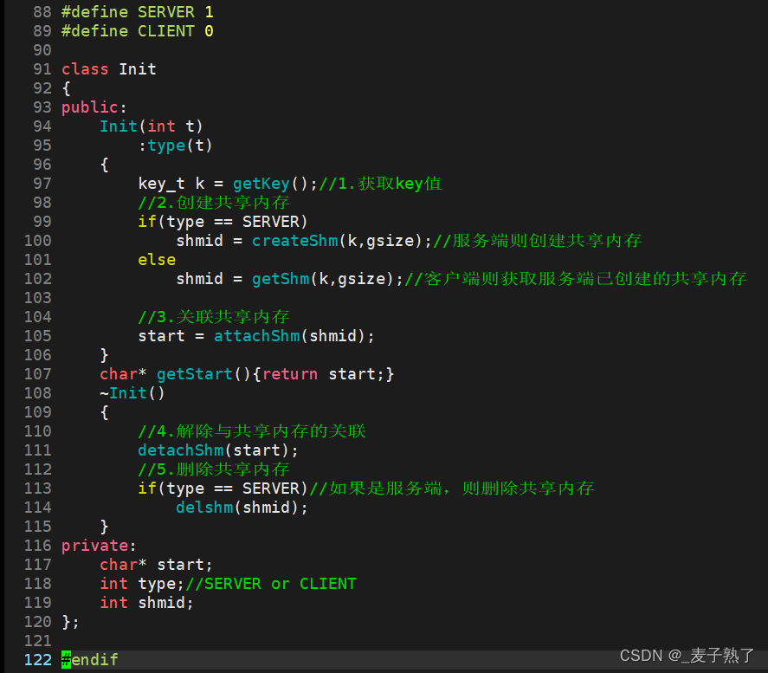
Task: Click line number 122 in gutter
Action: click(x=38, y=660)
